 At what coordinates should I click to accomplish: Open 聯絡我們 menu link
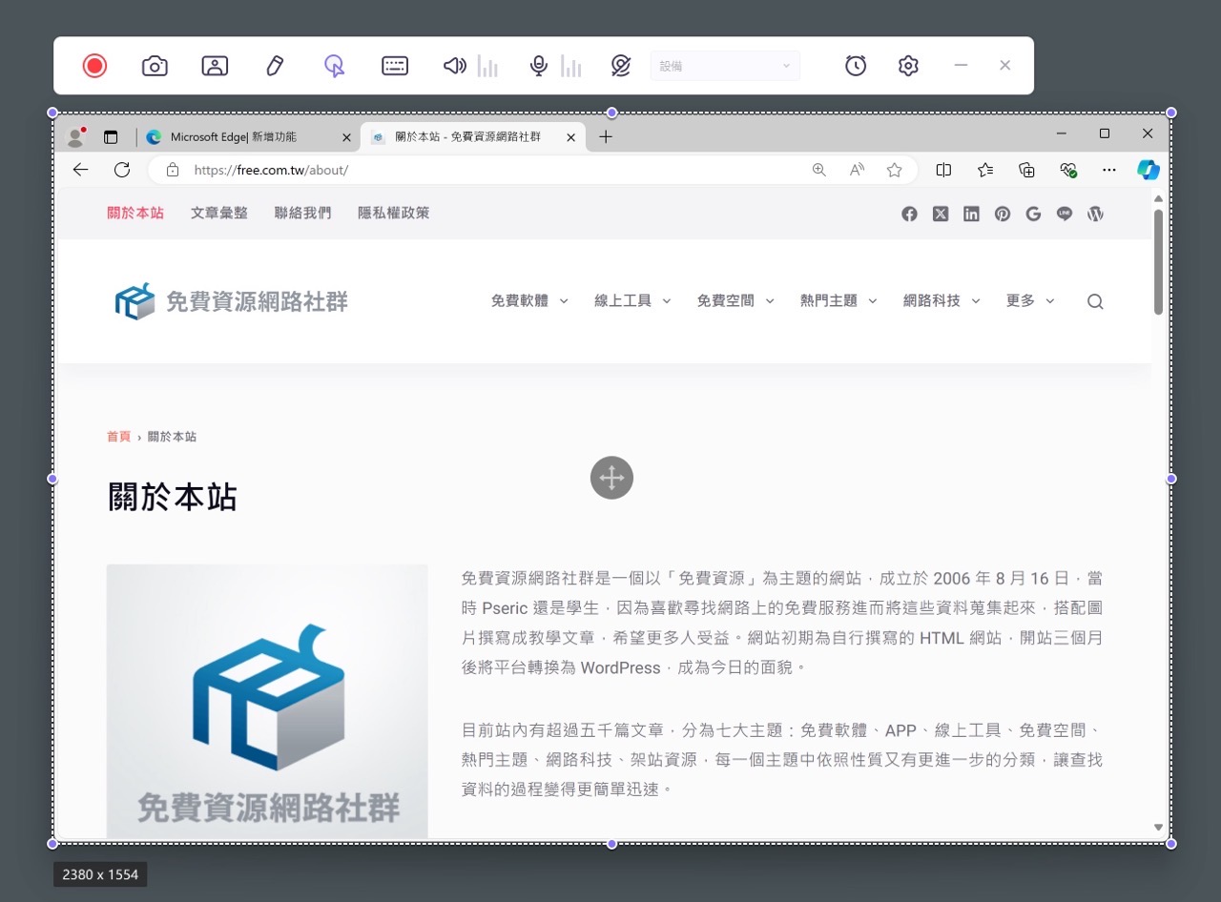302,213
